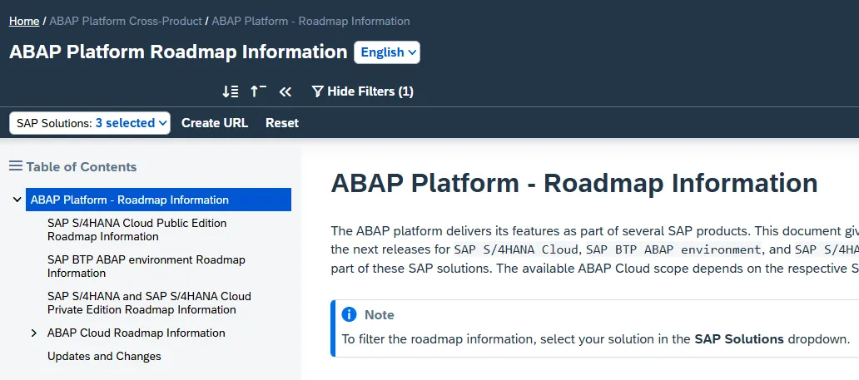Open the SAP Solutions dropdown
859x380 pixels.
coord(90,123)
